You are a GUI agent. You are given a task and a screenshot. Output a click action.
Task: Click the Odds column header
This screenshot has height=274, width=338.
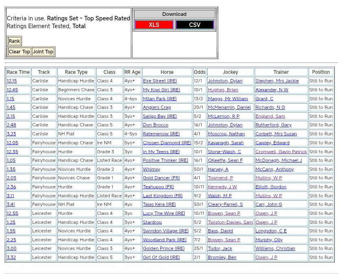[x=199, y=72]
